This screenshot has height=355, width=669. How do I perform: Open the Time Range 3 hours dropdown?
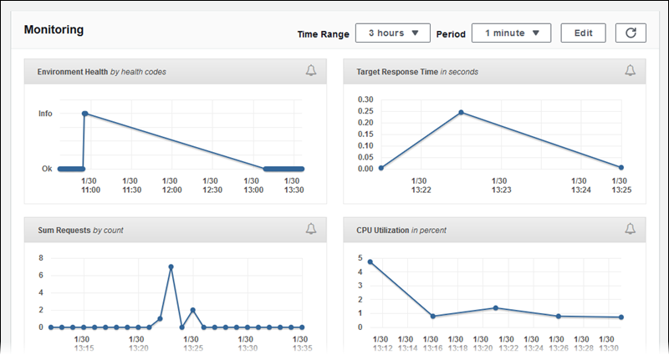click(392, 33)
